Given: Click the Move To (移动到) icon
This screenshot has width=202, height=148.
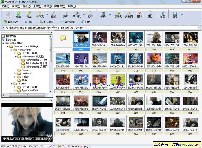Looking at the screenshot, I should point(118,14).
